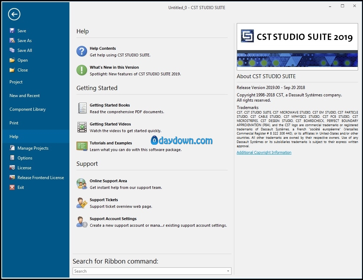Choose Save from the backstage menu
The width and height of the screenshot is (363, 280).
(x=22, y=31)
